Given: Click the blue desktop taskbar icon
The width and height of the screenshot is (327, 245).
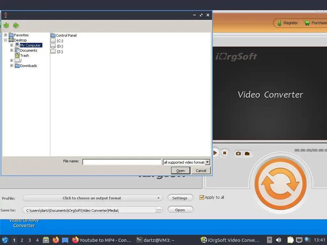Looking at the screenshot, I should click(65, 240).
